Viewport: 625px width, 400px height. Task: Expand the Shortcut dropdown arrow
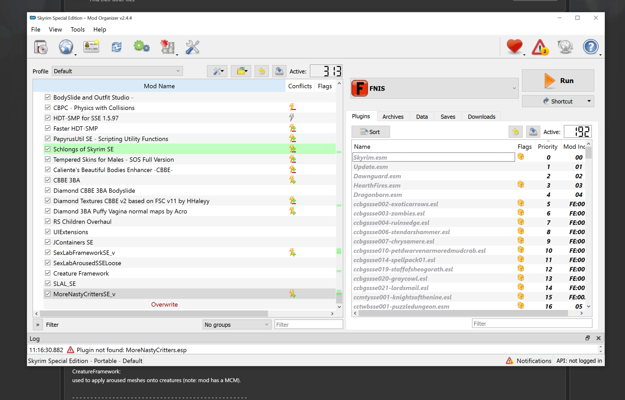point(589,101)
